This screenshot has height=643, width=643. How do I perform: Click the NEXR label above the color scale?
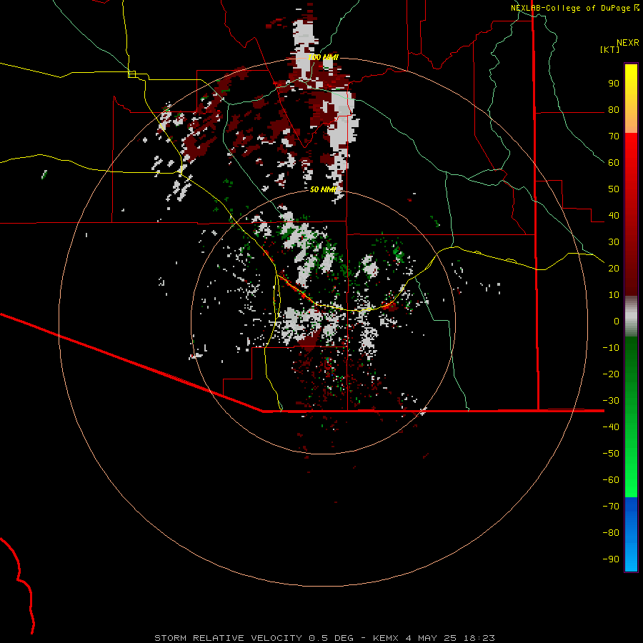628,43
